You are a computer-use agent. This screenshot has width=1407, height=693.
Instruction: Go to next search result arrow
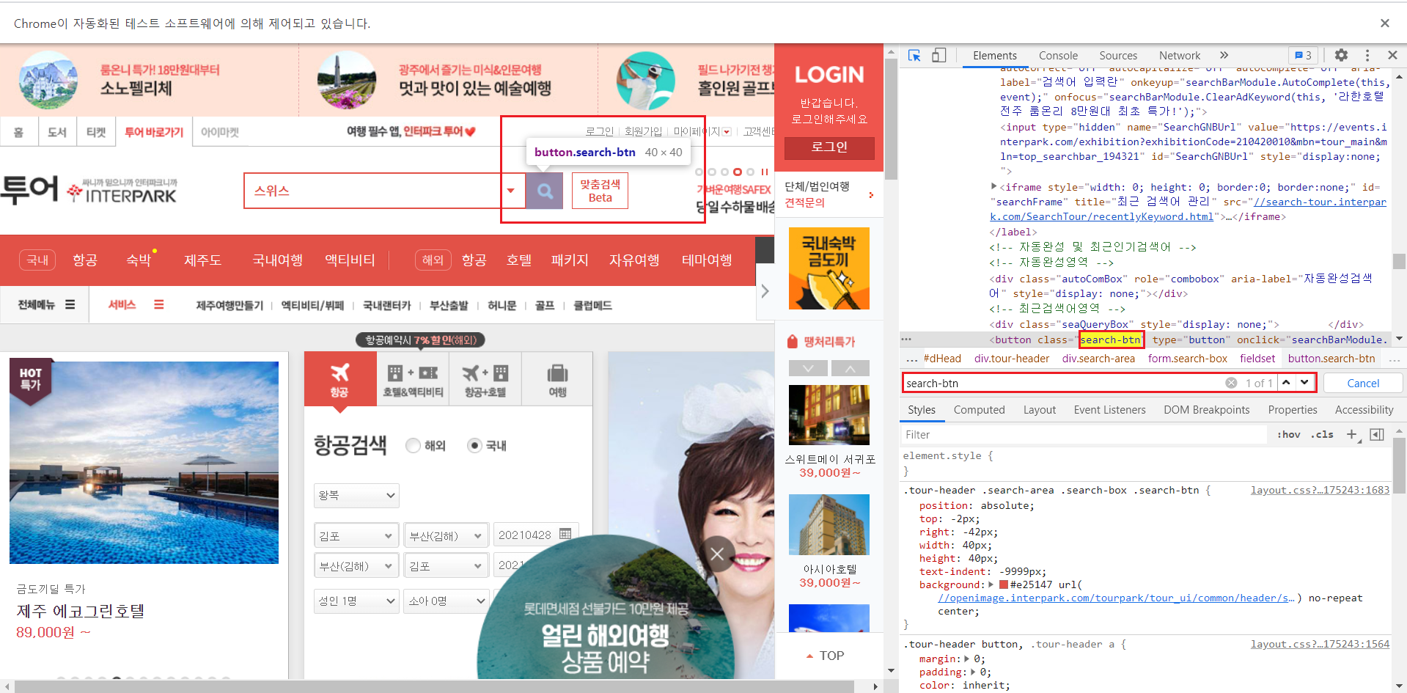click(1304, 382)
